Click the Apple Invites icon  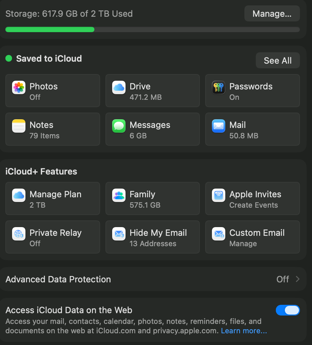pyautogui.click(x=219, y=196)
